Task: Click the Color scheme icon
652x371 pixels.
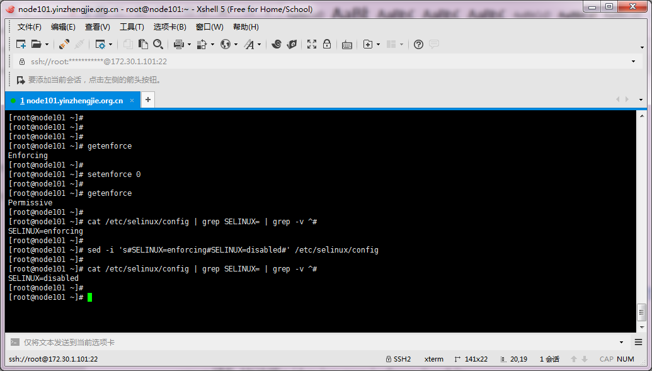Action: click(202, 44)
